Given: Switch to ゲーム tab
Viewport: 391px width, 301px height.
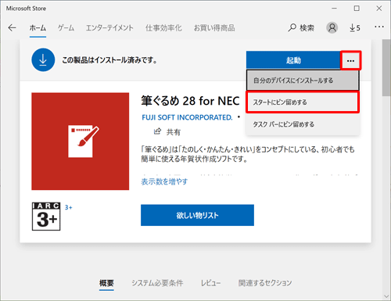Looking at the screenshot, I should point(66,28).
